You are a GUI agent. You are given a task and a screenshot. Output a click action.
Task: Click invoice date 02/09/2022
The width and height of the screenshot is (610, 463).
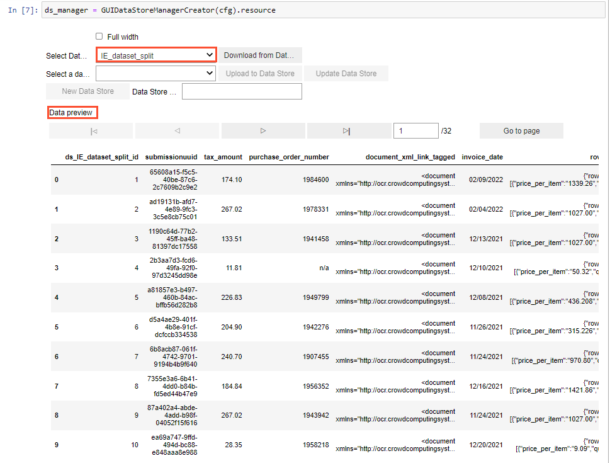pos(486,180)
